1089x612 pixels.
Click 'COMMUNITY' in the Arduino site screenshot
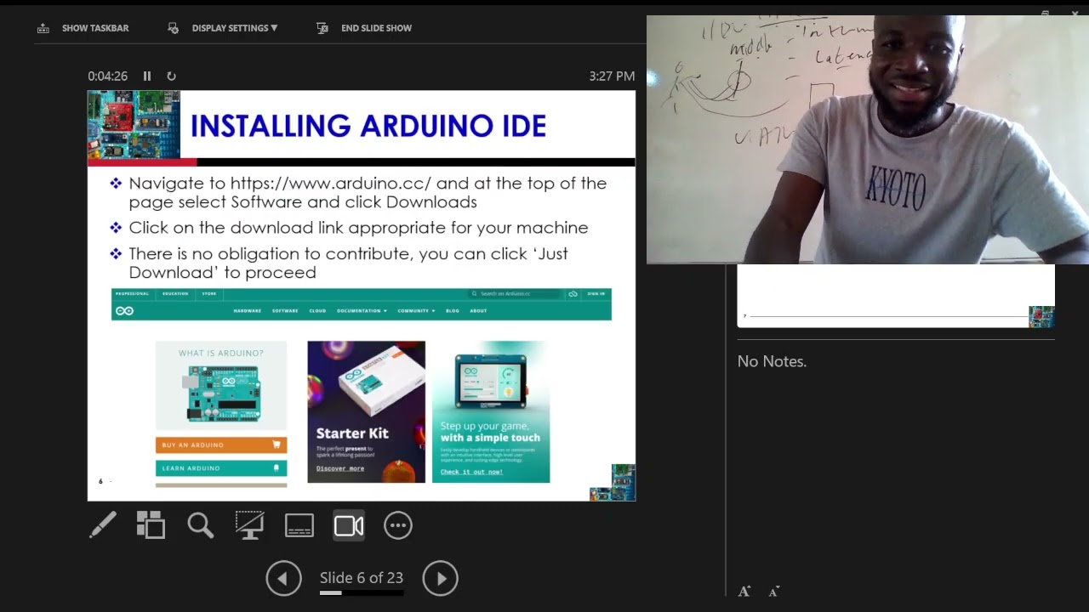click(x=416, y=311)
